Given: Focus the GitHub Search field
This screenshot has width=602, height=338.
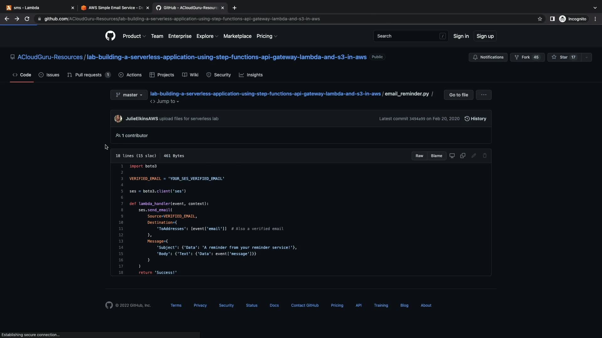Looking at the screenshot, I should tap(408, 36).
